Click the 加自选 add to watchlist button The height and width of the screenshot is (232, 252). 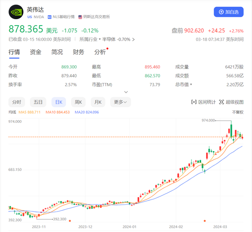(x=229, y=12)
